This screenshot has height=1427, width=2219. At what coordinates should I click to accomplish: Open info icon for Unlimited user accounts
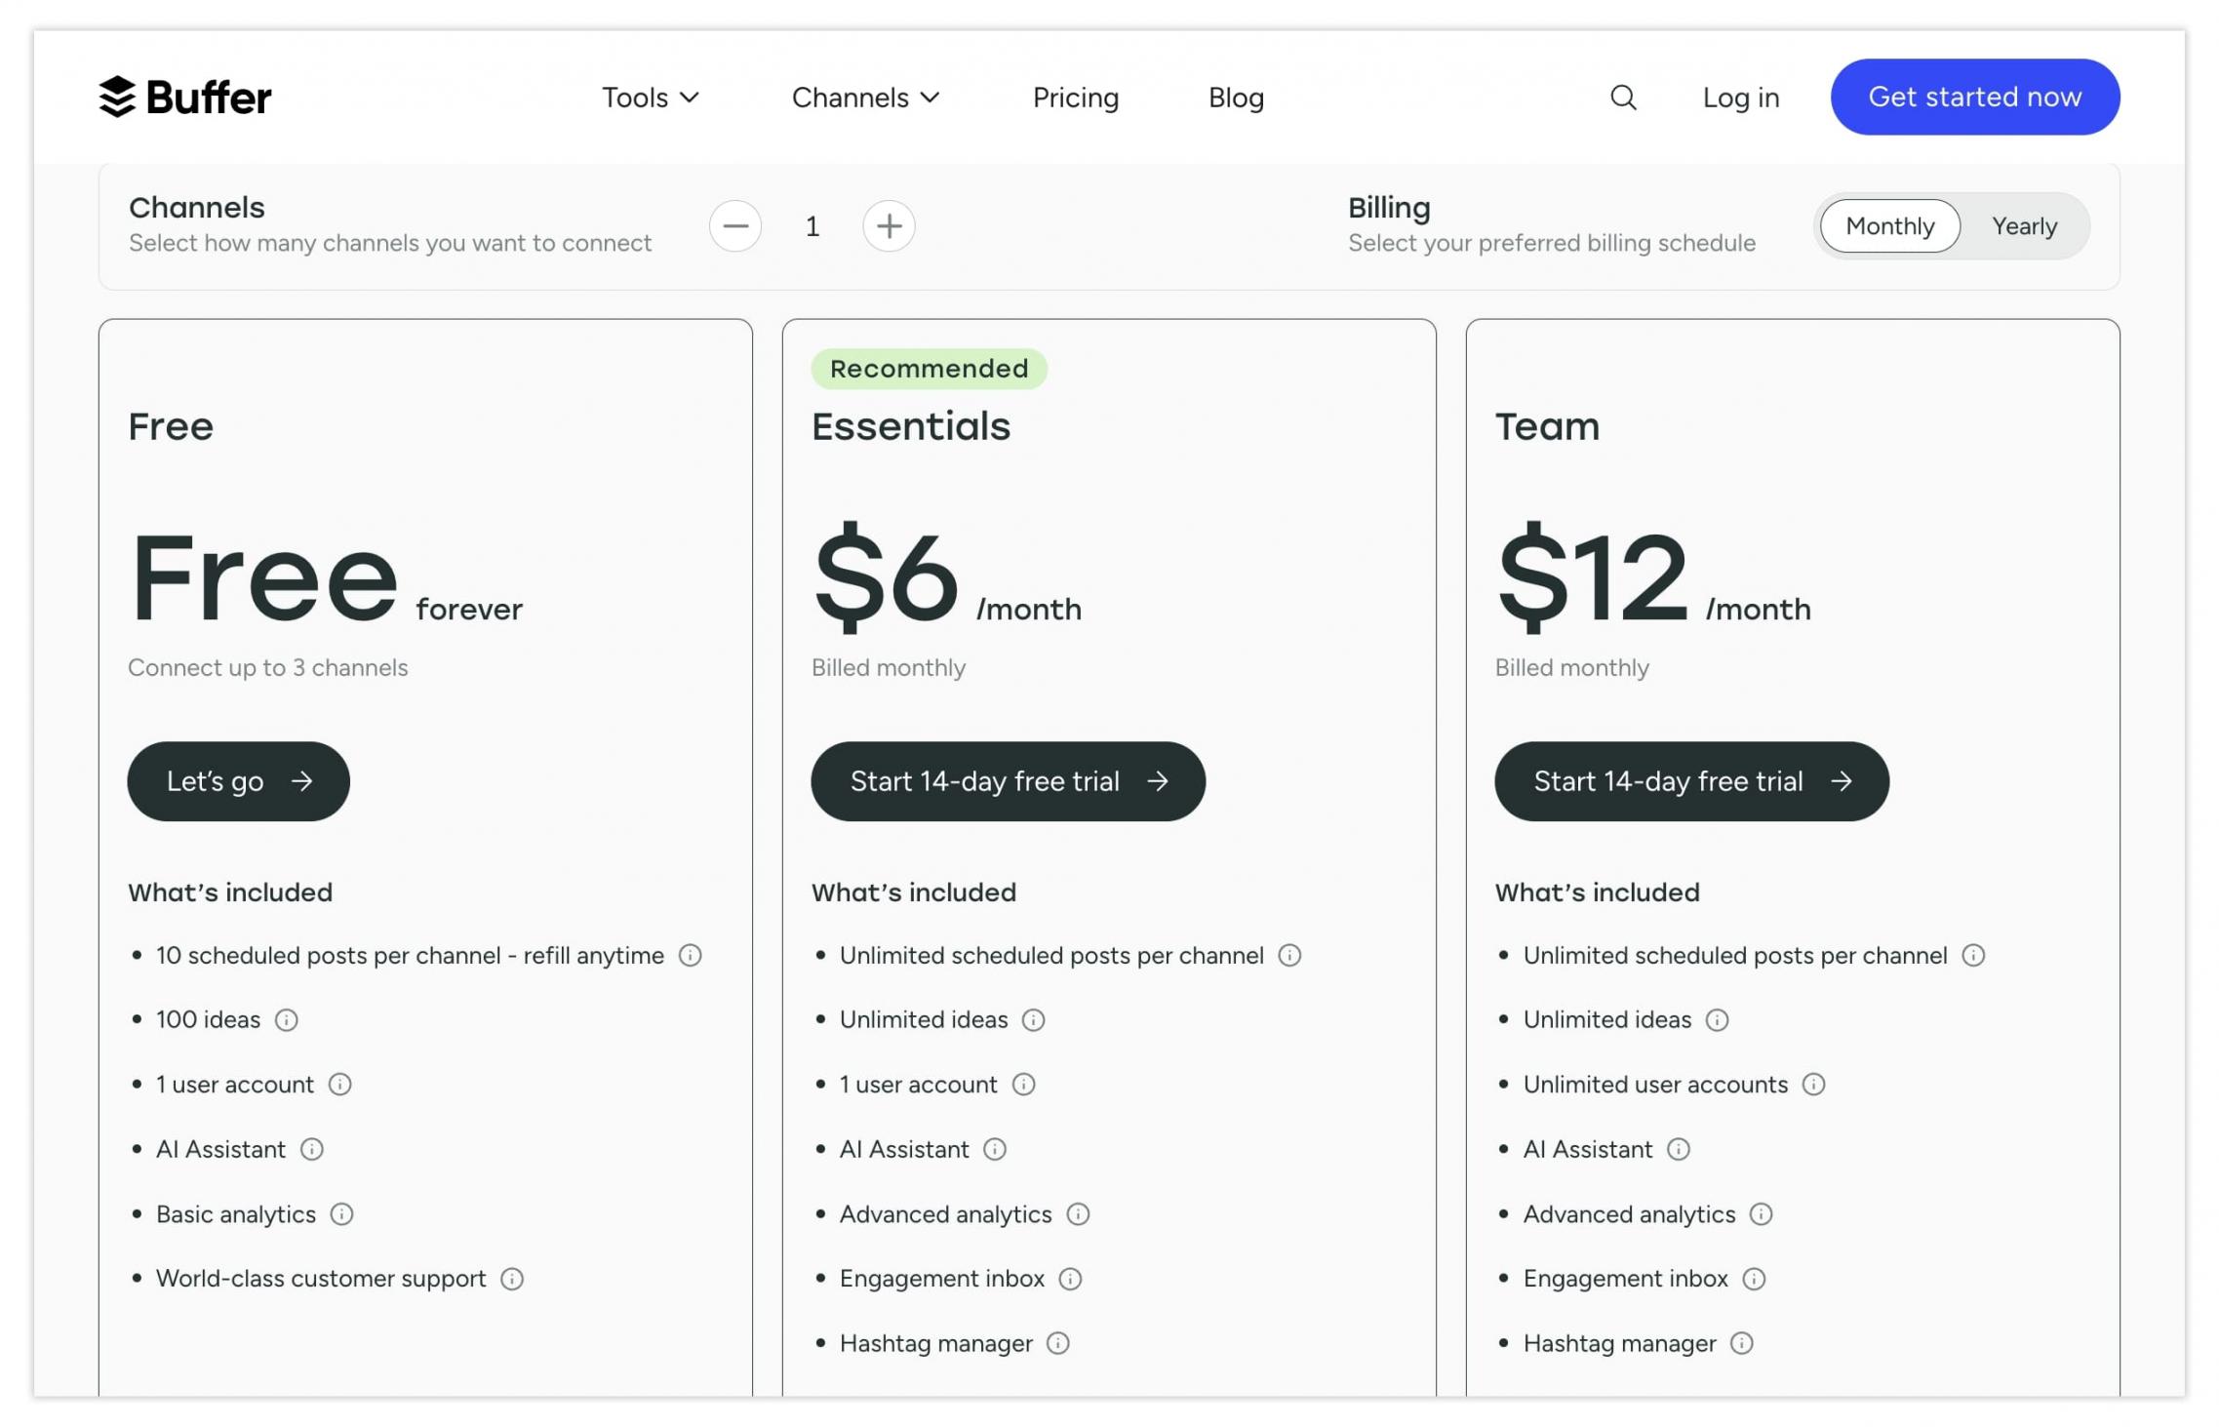(1813, 1084)
